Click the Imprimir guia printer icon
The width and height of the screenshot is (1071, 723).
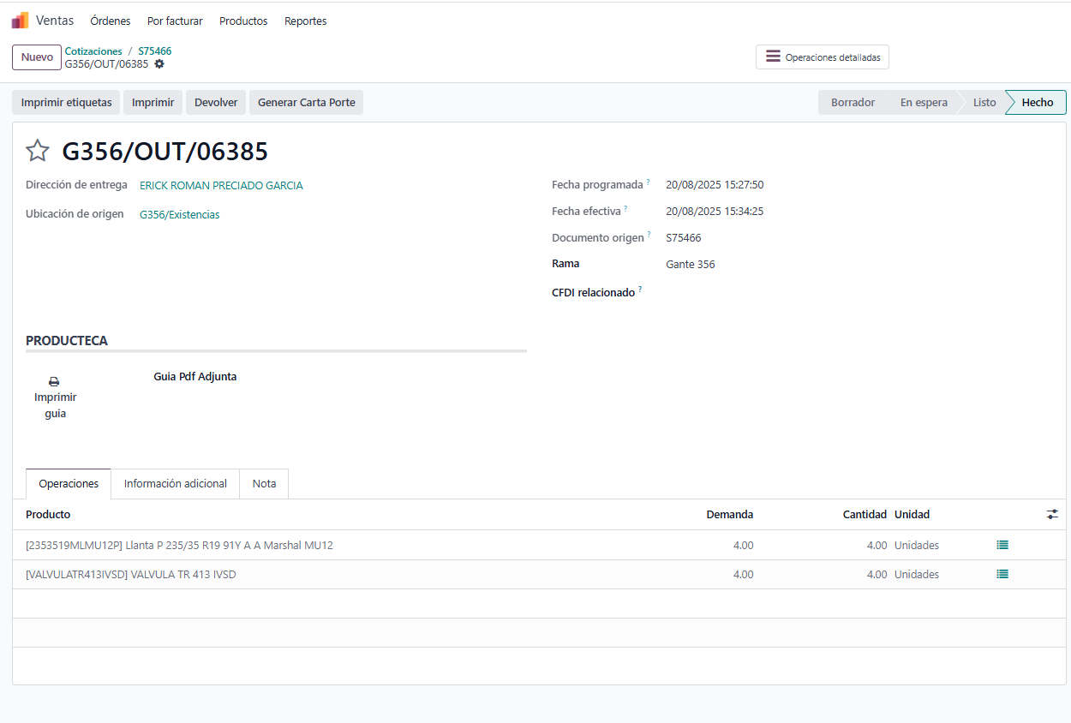point(55,382)
